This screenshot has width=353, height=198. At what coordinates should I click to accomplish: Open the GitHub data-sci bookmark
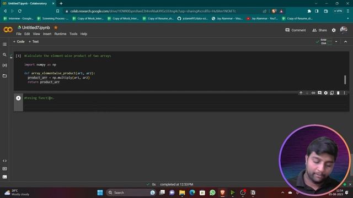click(192, 18)
